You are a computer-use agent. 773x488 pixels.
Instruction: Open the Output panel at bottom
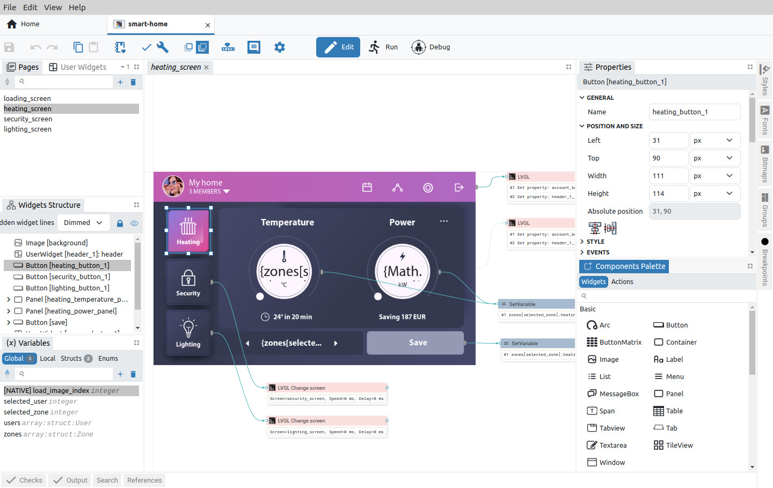[70, 480]
